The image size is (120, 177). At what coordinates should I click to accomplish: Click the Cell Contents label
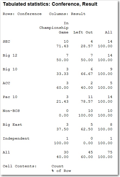20,166
